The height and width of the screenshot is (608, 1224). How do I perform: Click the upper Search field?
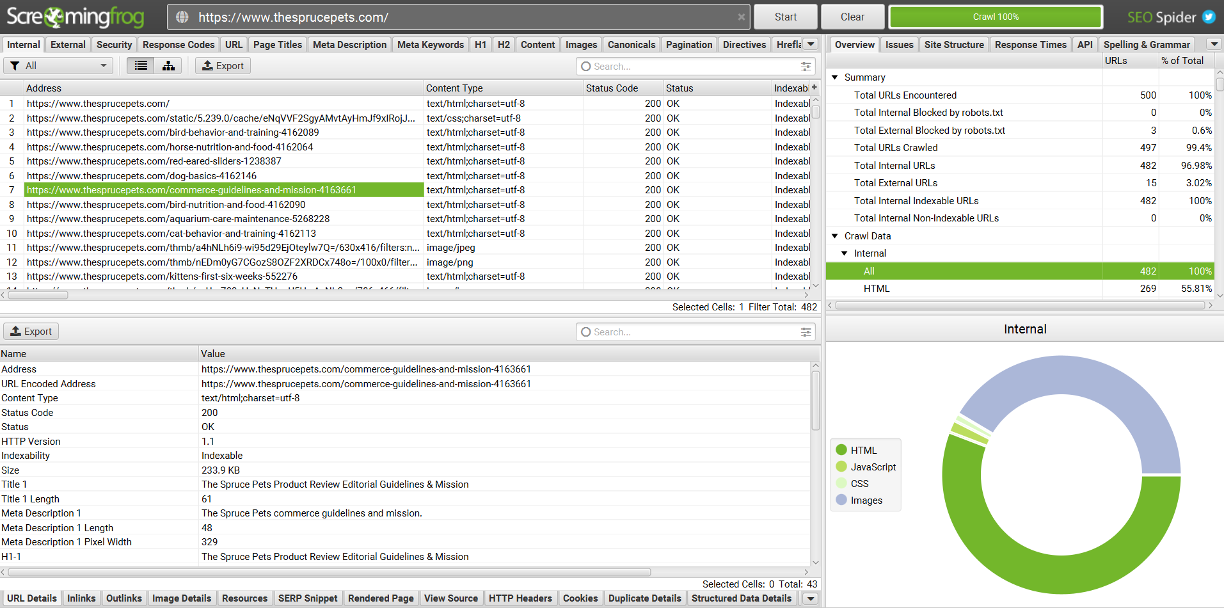pyautogui.click(x=695, y=66)
